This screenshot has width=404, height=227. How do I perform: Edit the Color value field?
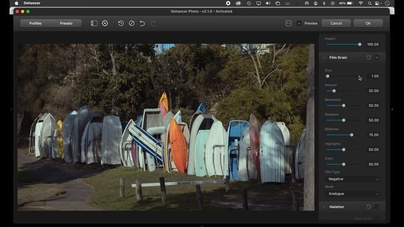pos(374,164)
